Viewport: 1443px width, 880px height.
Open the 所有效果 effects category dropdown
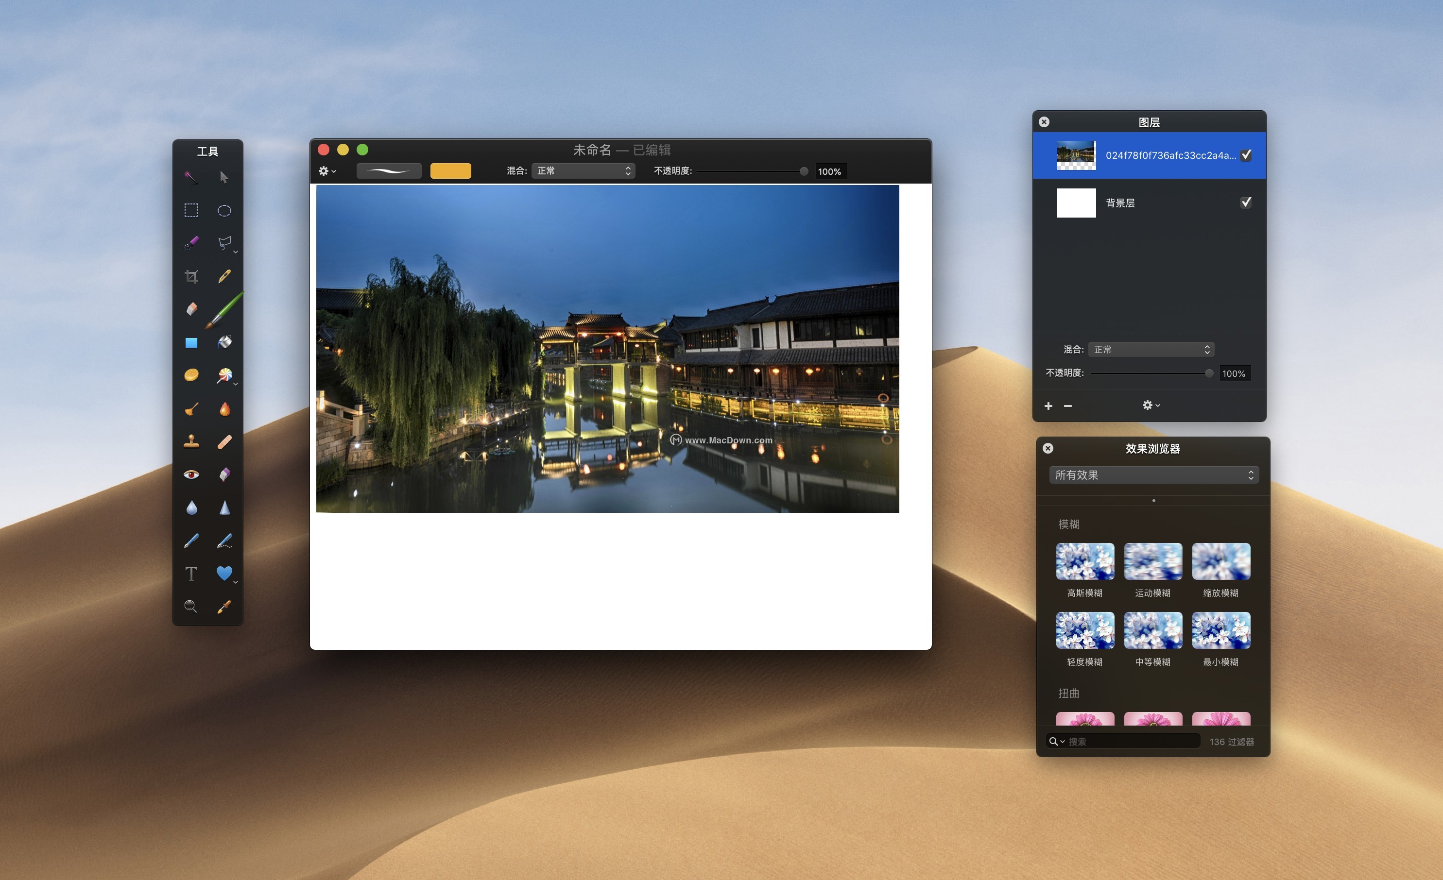tap(1153, 475)
